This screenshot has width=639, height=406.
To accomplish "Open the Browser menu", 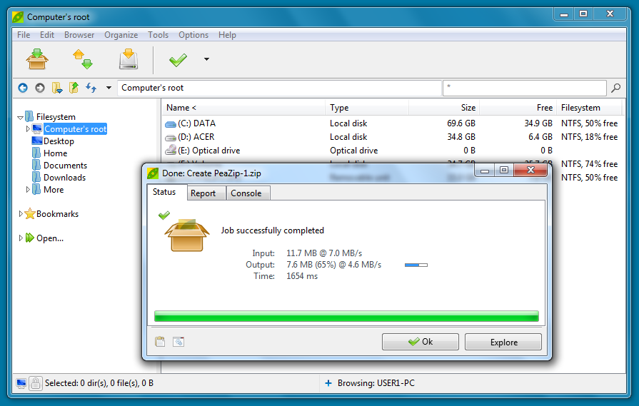I will [x=79, y=35].
